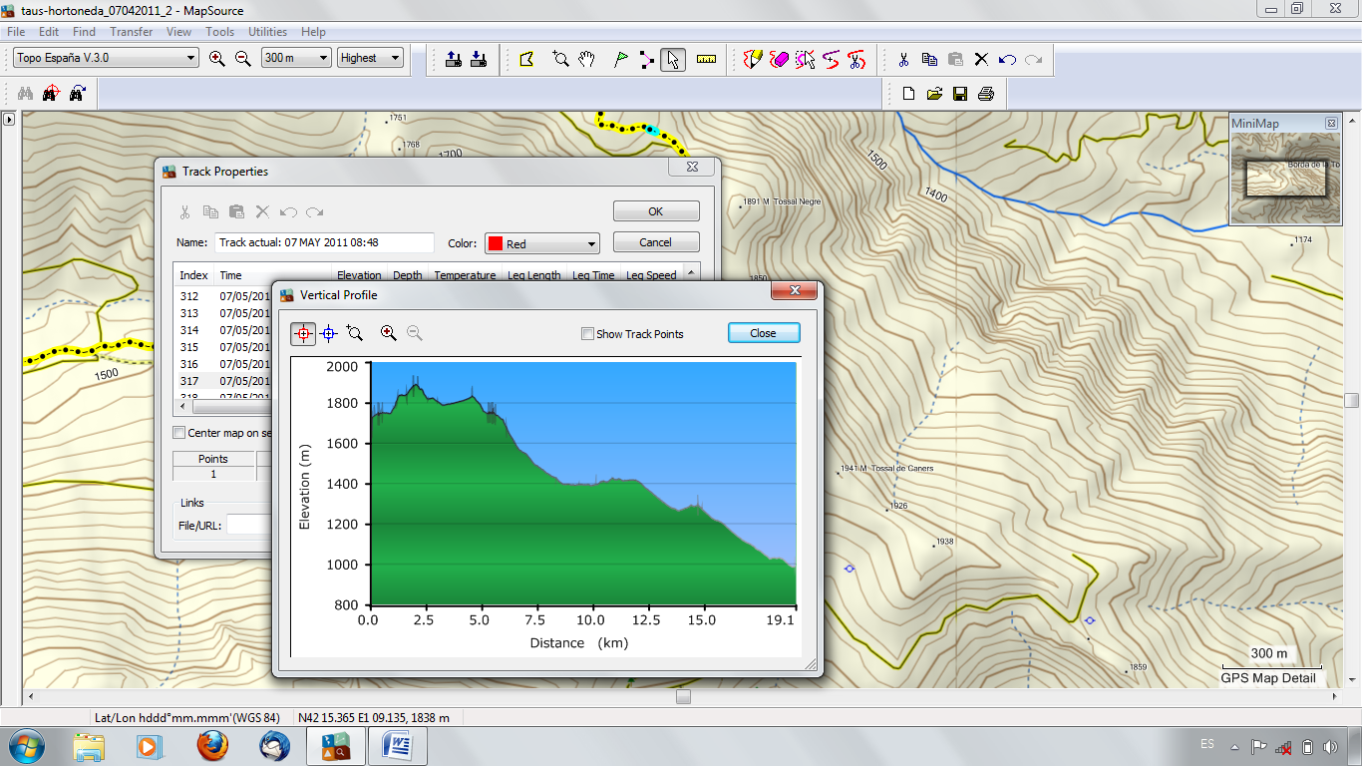Select the Track Join tool
1362x766 pixels.
coord(831,60)
